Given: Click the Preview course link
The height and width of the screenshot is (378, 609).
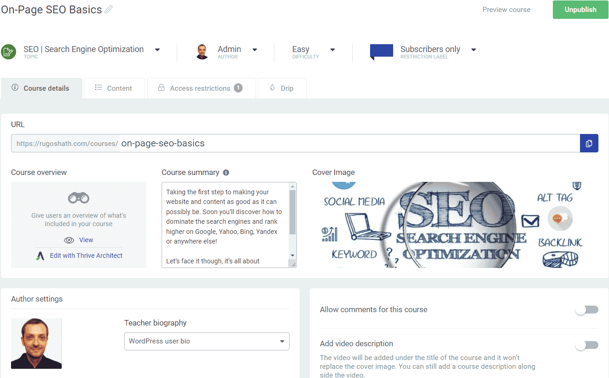Looking at the screenshot, I should coord(506,10).
